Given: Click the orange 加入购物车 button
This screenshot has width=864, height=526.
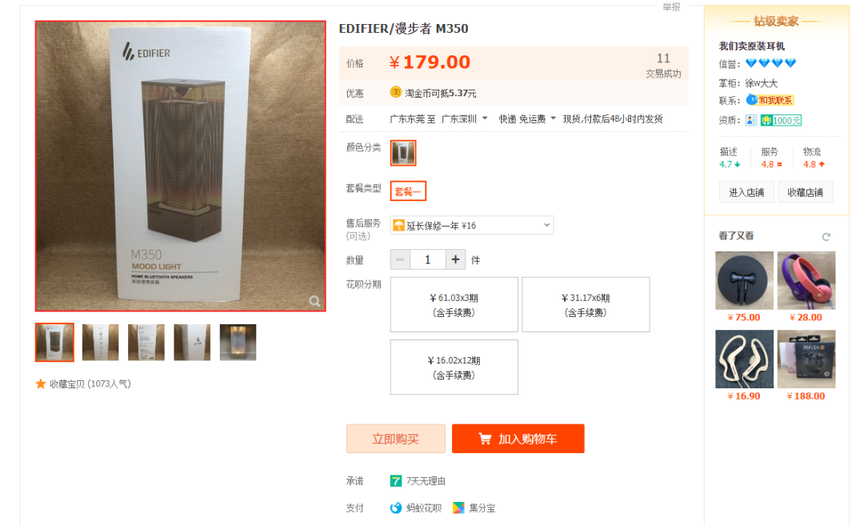Looking at the screenshot, I should 518,439.
